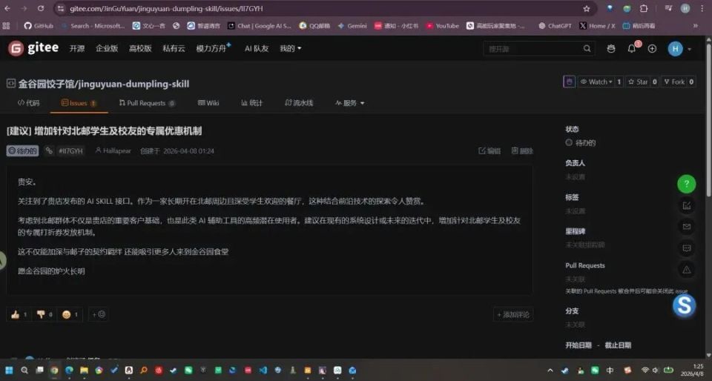Screen dimensions: 712x381
Task: Show more bookmarks with double chevron
Action: [x=695, y=26]
